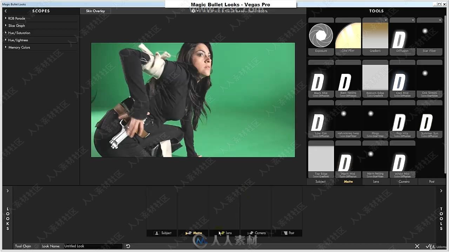Switch to the Subject tools tab
The image size is (449, 252).
(321, 182)
